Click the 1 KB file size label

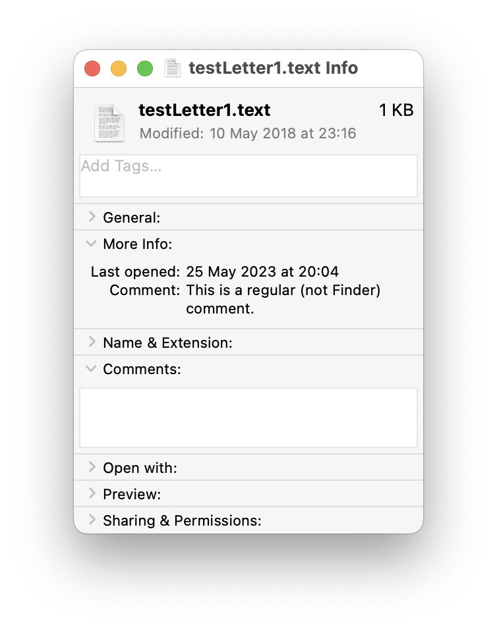(x=396, y=111)
